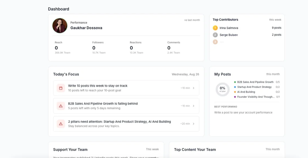Click green dot for B2B Sales pillar
The width and height of the screenshot is (308, 158).
235,82
